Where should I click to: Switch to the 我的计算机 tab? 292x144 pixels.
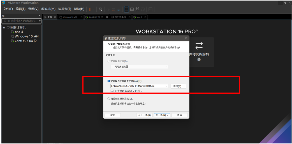tap(120, 17)
